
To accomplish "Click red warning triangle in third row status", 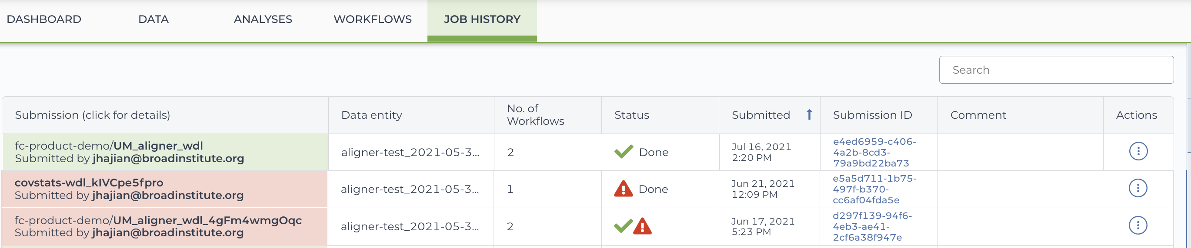I will (x=642, y=226).
